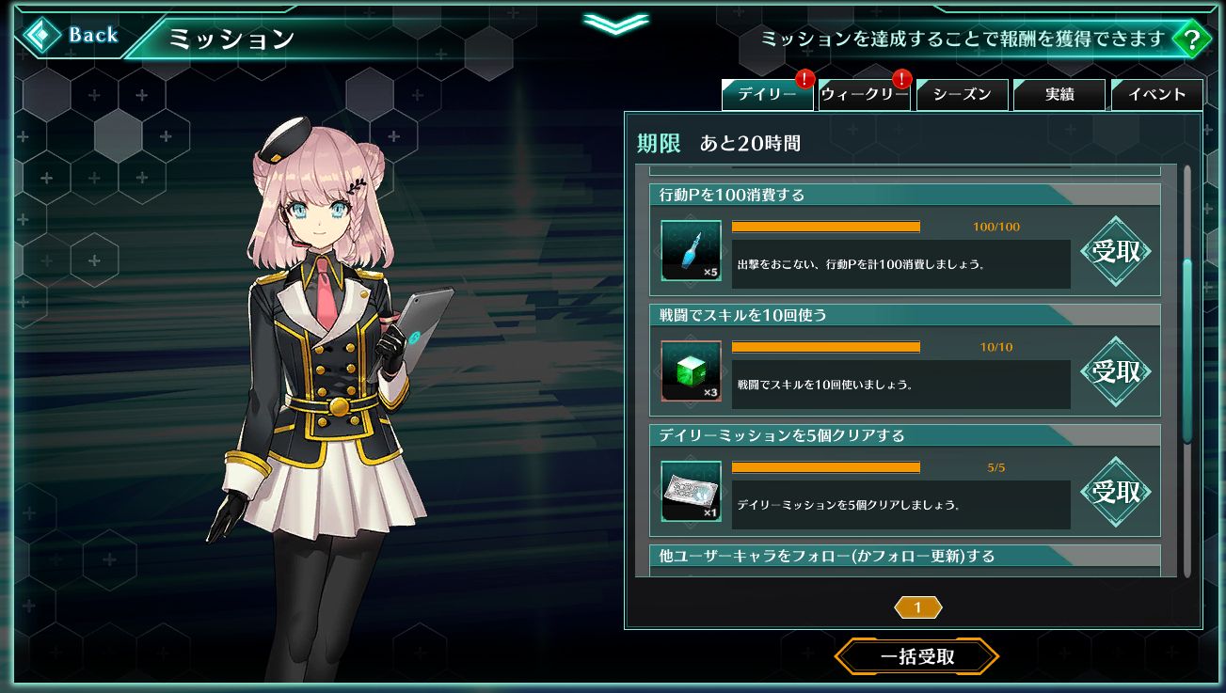Click the green question mark help icon
Viewport: 1226px width, 693px height.
click(x=1192, y=39)
